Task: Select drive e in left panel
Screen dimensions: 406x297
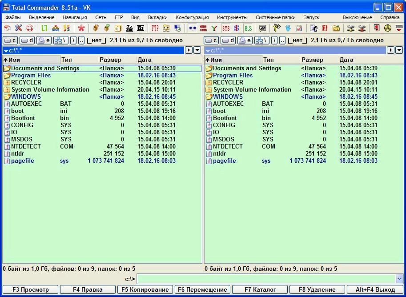Action: click(44, 40)
